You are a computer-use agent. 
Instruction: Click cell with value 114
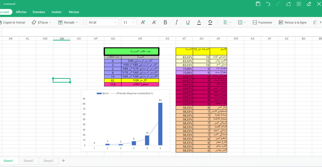113,84
